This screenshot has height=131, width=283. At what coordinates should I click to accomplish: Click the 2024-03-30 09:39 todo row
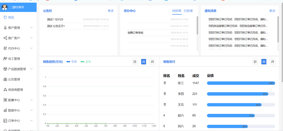click(x=158, y=46)
